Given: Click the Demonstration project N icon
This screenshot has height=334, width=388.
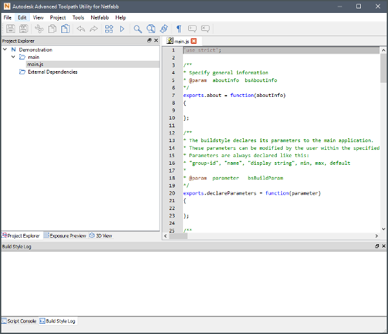Looking at the screenshot, I should tap(14, 50).
